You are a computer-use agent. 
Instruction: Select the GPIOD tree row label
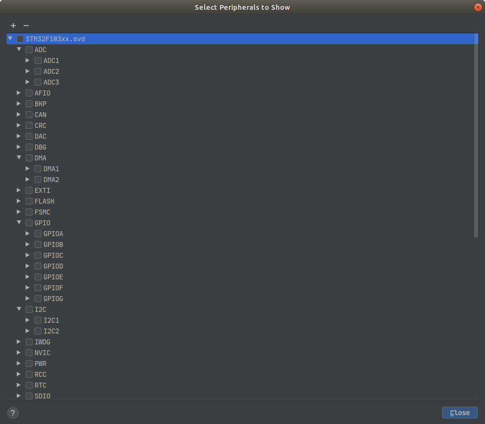(x=53, y=266)
